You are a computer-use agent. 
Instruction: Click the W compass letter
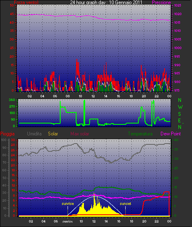point(180,107)
